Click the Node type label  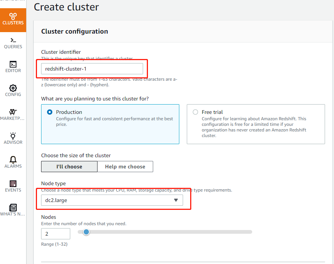coord(53,183)
